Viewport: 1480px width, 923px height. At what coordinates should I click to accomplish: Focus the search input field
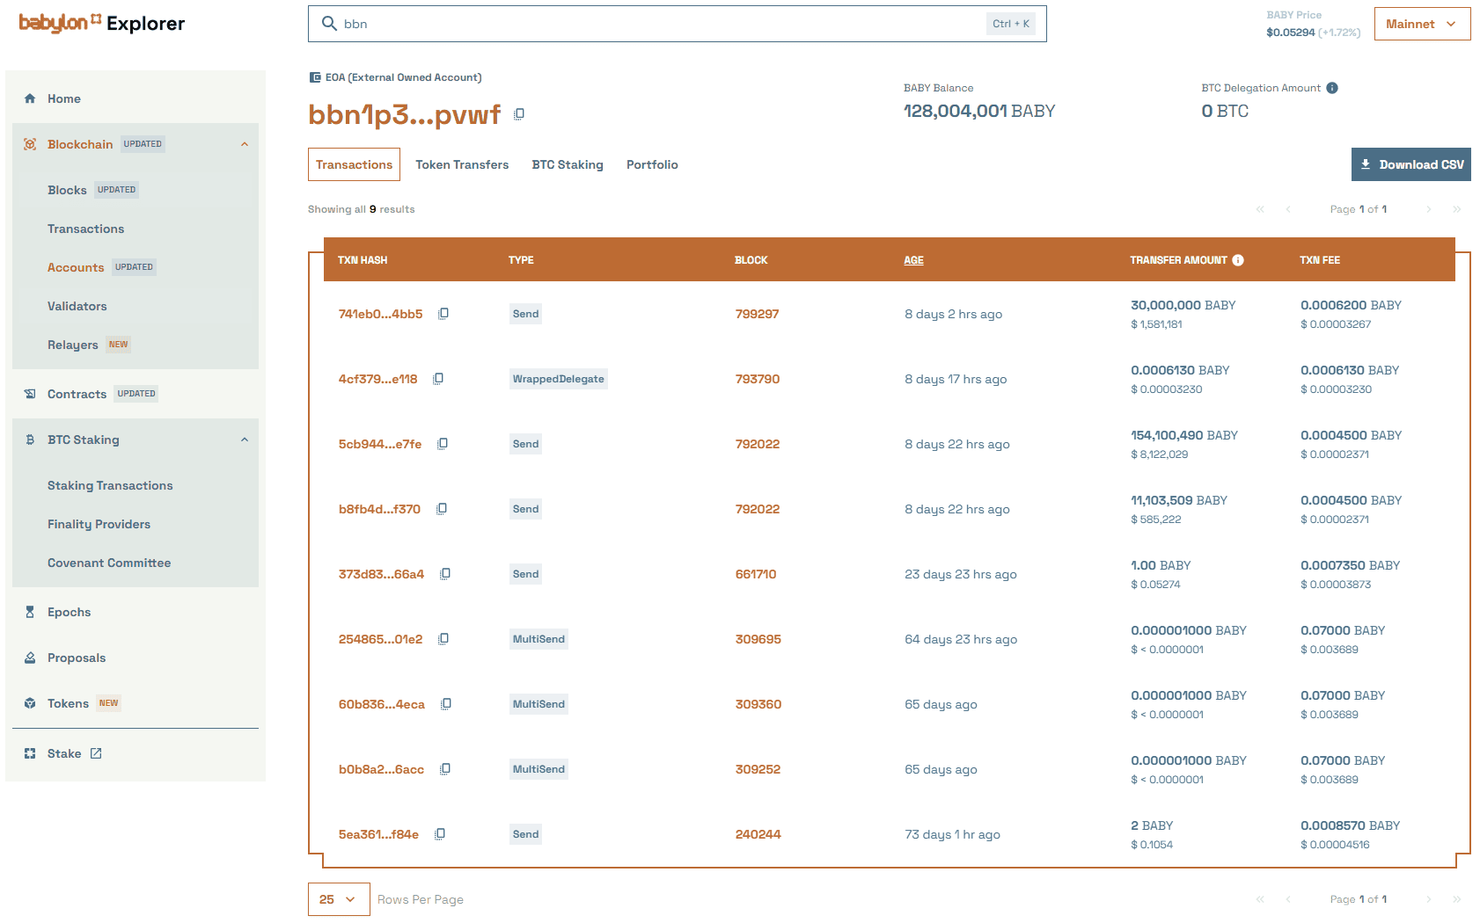point(660,24)
